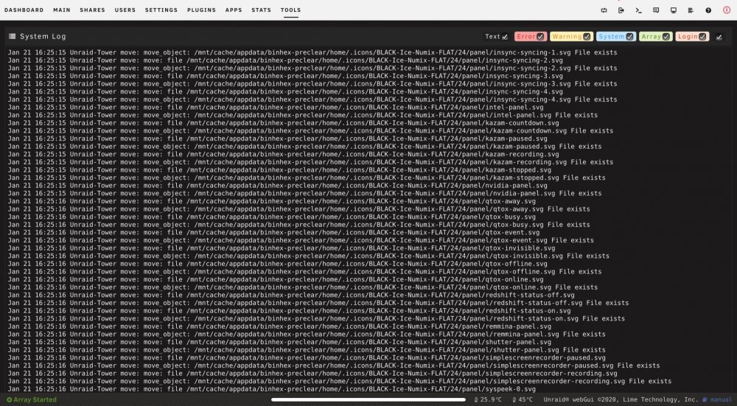Open the Settings tab
Image resolution: width=737 pixels, height=406 pixels.
click(161, 10)
